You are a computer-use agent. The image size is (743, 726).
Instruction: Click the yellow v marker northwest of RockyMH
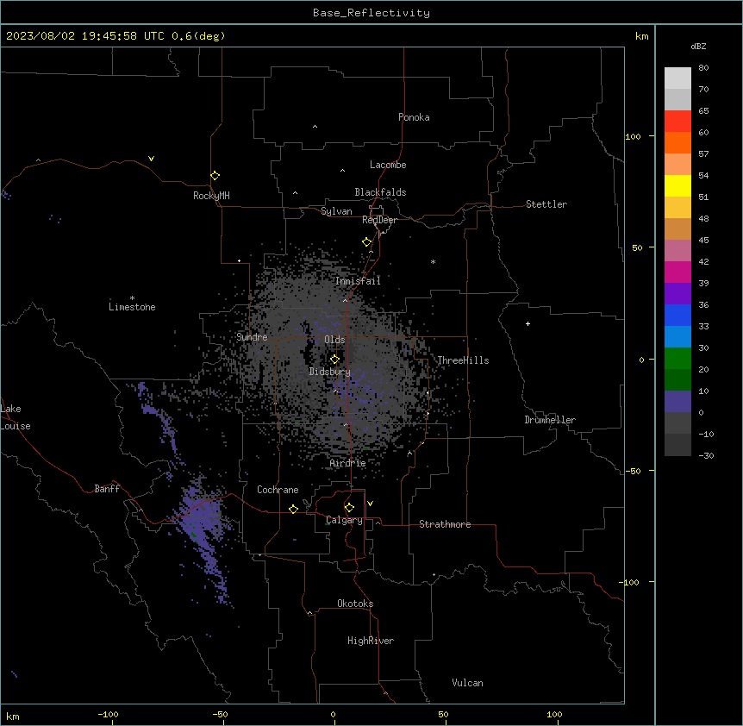151,159
